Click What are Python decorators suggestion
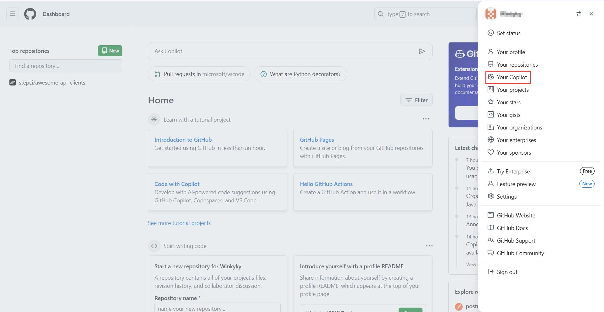Viewport: 604px width, 312px height. pos(300,74)
